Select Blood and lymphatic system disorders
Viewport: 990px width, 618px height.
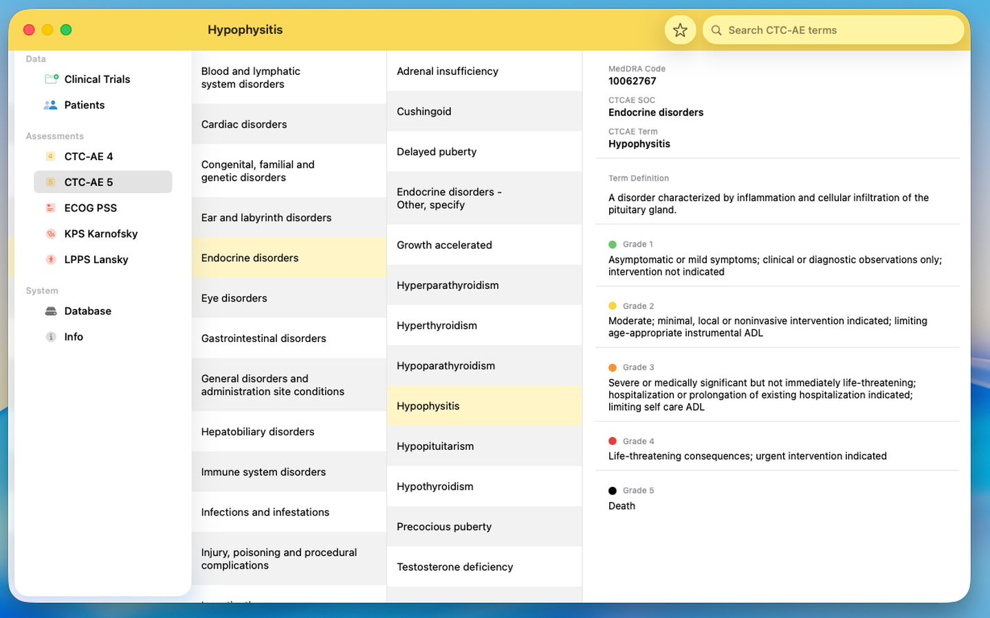coord(289,78)
